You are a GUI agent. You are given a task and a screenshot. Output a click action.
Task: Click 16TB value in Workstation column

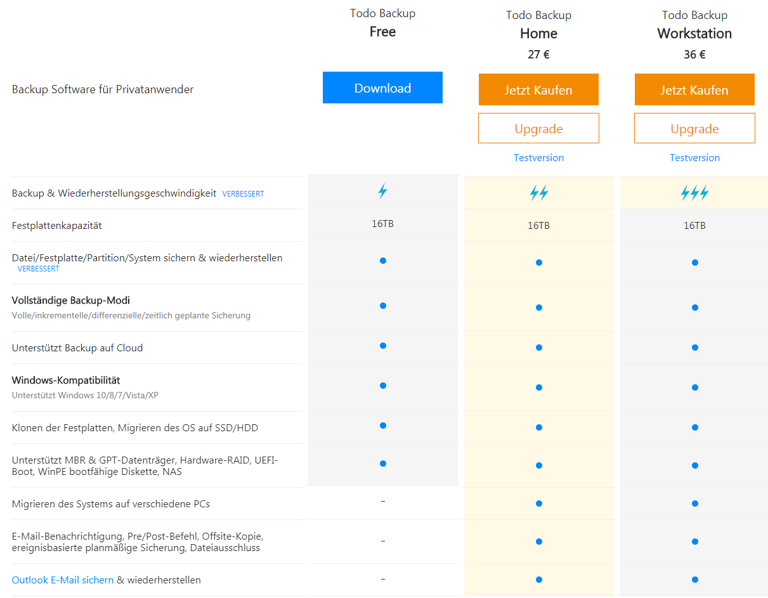pyautogui.click(x=694, y=225)
